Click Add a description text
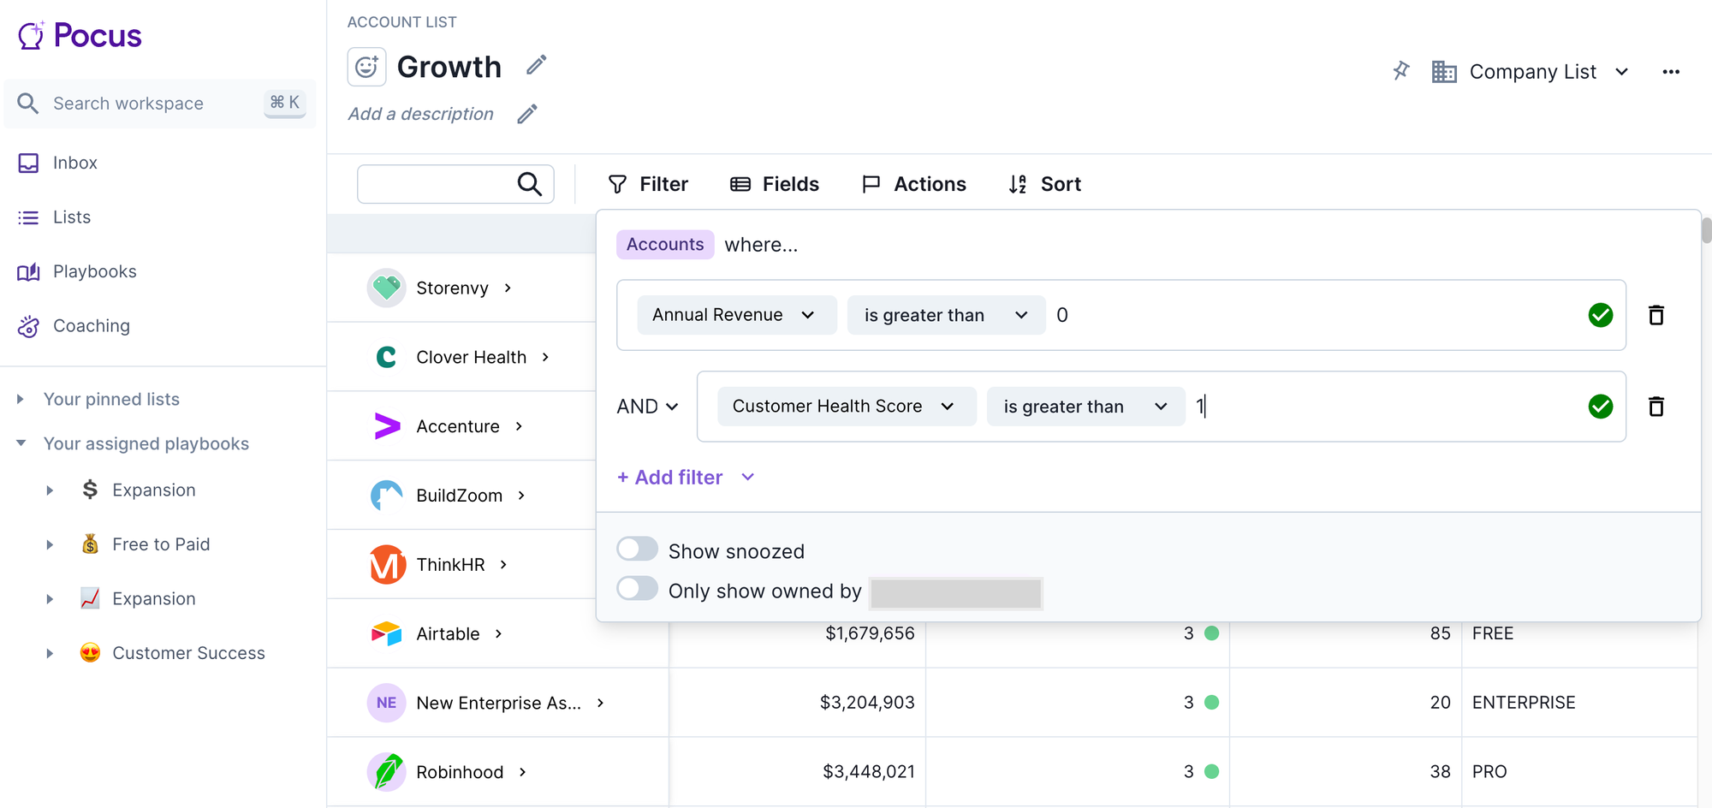The width and height of the screenshot is (1712, 808). 420,114
